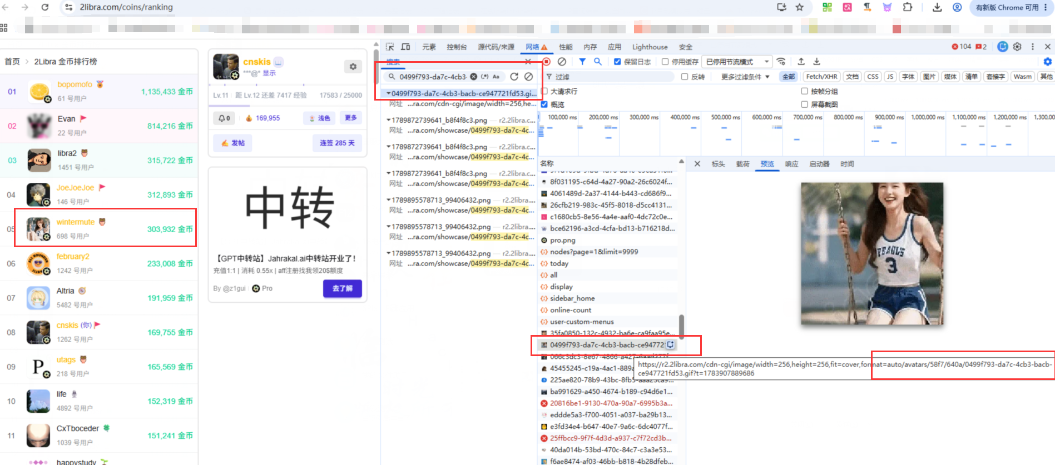This screenshot has height=465, width=1055.
Task: Enable the 反转 filter checkbox
Action: click(685, 77)
